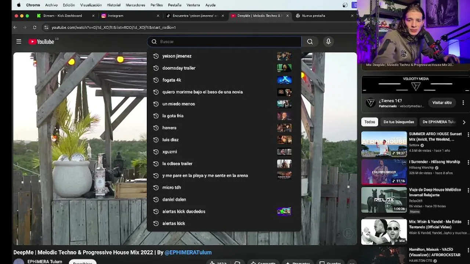This screenshot has width=470, height=264.
Task: Open menu for 'I Surrender' video
Action: 468,162
